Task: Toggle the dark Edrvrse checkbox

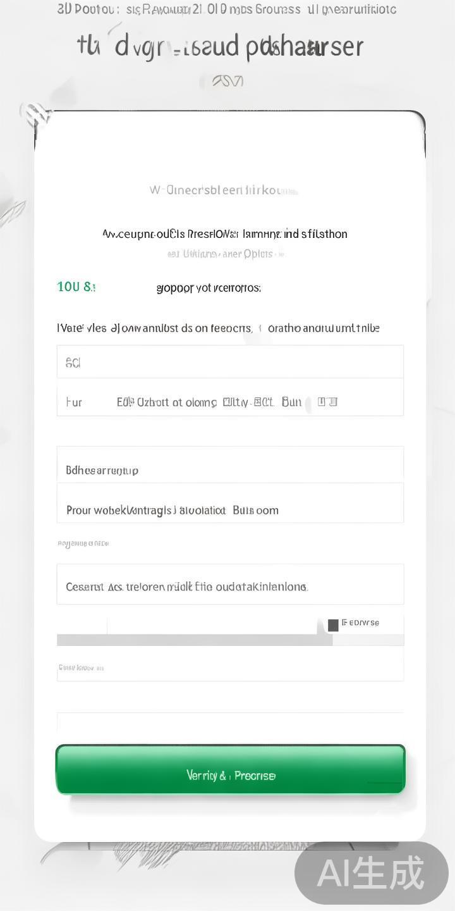Action: (333, 625)
